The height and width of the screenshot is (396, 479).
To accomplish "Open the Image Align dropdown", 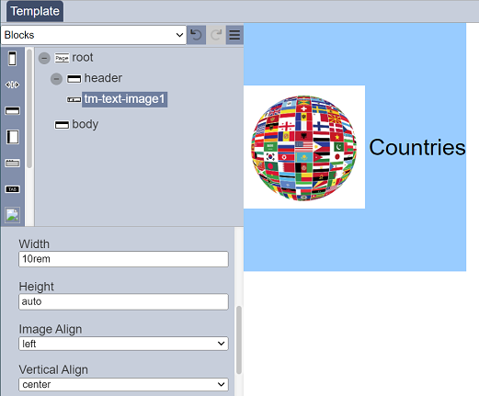I will (x=123, y=344).
